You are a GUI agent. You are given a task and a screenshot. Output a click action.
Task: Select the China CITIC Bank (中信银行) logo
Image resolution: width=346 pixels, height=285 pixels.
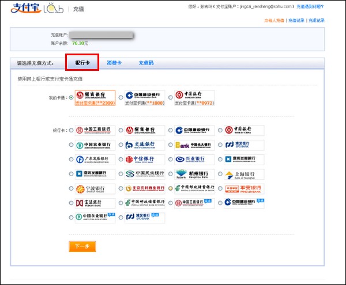pyautogui.click(x=145, y=159)
